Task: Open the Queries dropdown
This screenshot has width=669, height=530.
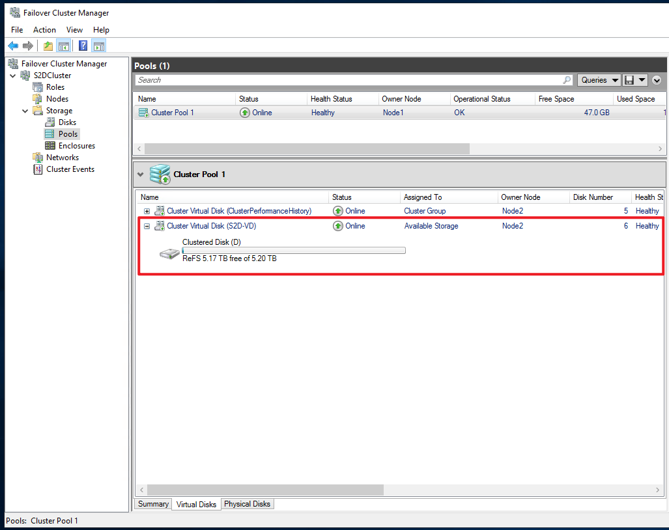Action: (x=599, y=80)
